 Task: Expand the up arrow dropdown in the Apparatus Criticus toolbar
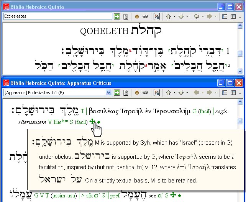tap(174, 93)
